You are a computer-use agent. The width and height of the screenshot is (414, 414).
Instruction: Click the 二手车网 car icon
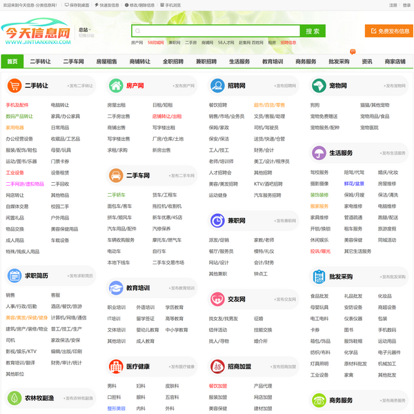point(116,175)
